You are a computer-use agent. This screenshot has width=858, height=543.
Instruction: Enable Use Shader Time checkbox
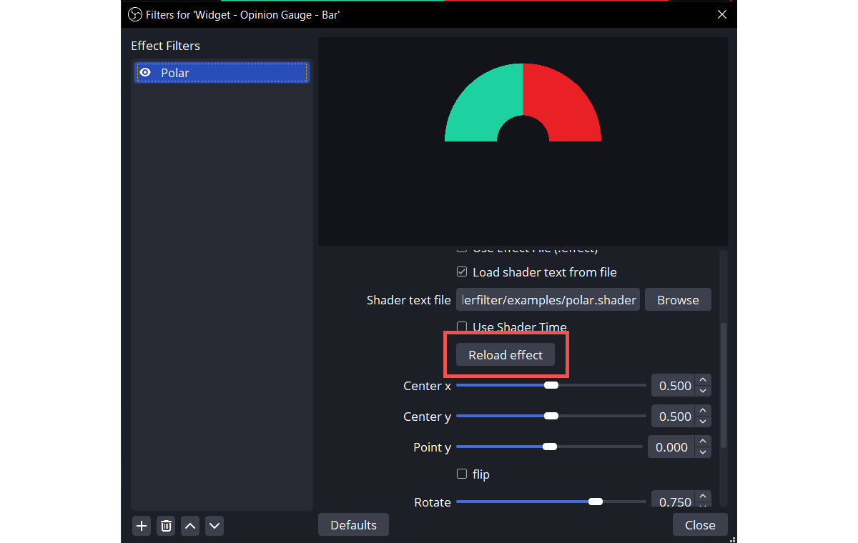pos(462,327)
